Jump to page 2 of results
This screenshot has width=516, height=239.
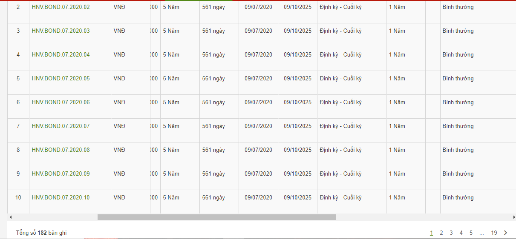coord(441,233)
